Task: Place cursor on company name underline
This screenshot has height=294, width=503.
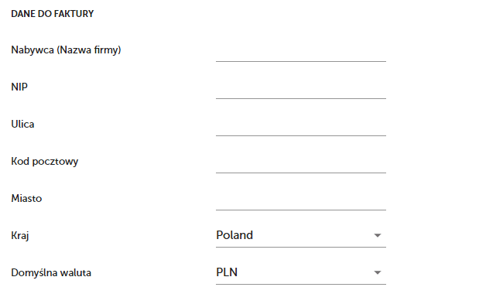Action: tap(301, 61)
